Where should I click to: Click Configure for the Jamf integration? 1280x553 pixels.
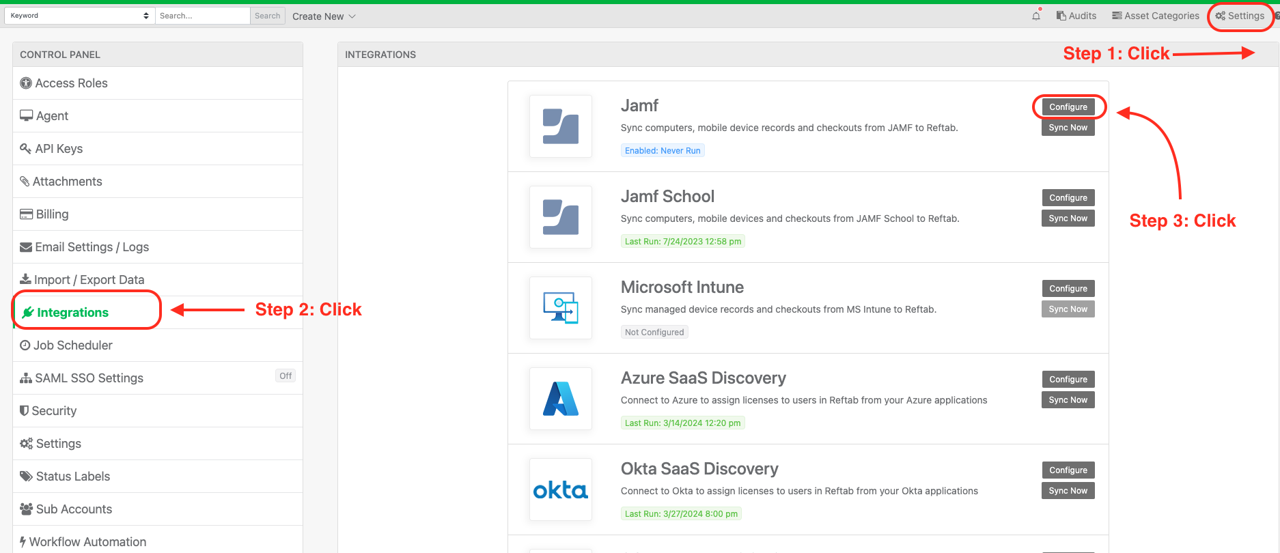coord(1068,107)
